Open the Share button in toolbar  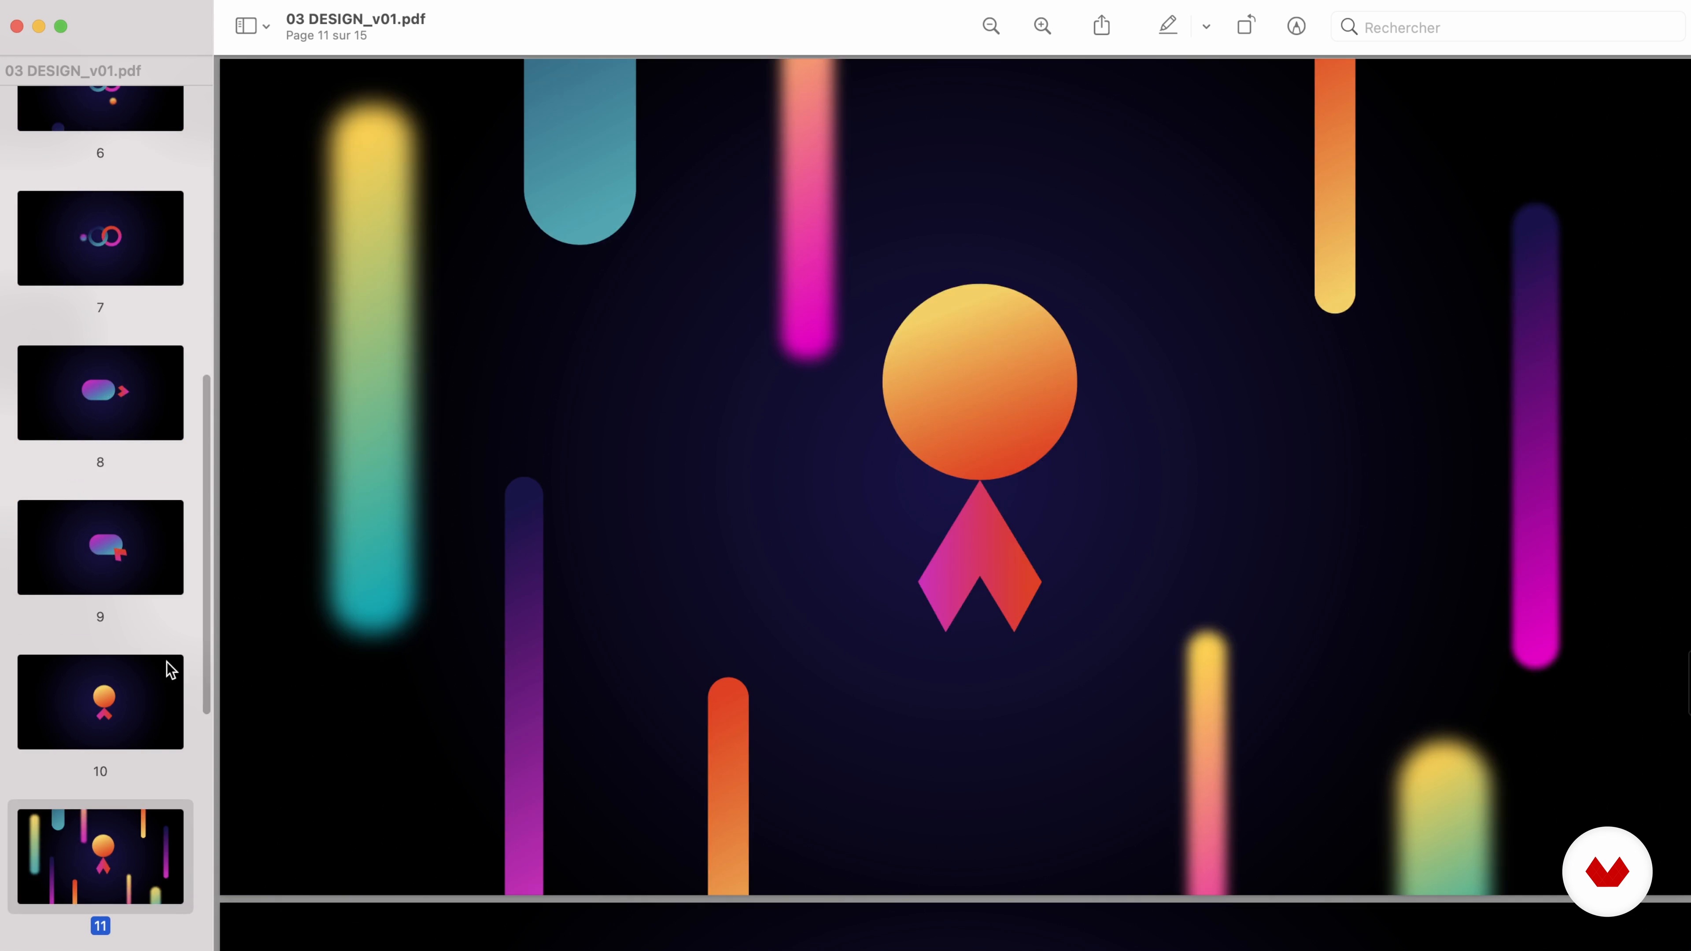pyautogui.click(x=1101, y=26)
